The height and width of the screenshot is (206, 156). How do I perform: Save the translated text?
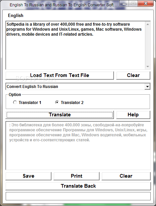[28, 176]
